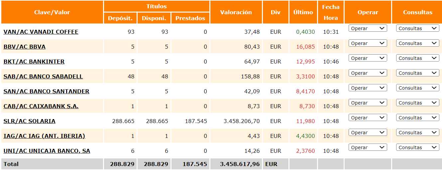Click the UNI/AC UNICAJA BANCO, SA link
Screen dimensions: 442x170
pyautogui.click(x=47, y=151)
